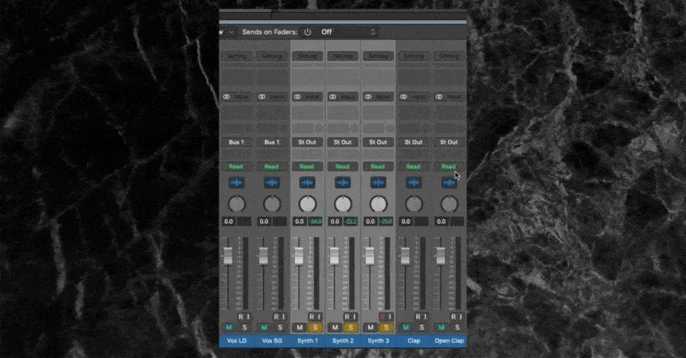Click the stereo format icon on Synth 1
The width and height of the screenshot is (686, 358).
[297, 97]
